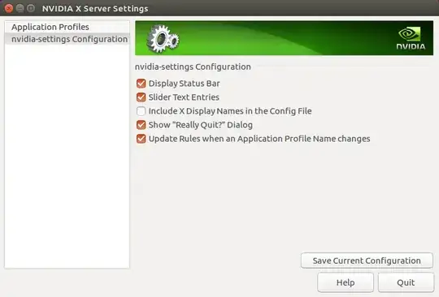Click the blank pane area below the checkboxes
The image size is (439, 297).
click(x=283, y=196)
